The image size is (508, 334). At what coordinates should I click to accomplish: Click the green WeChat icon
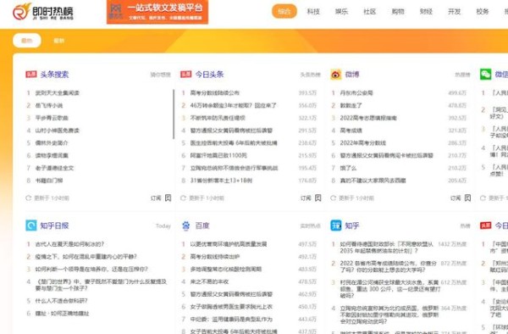pos(485,75)
